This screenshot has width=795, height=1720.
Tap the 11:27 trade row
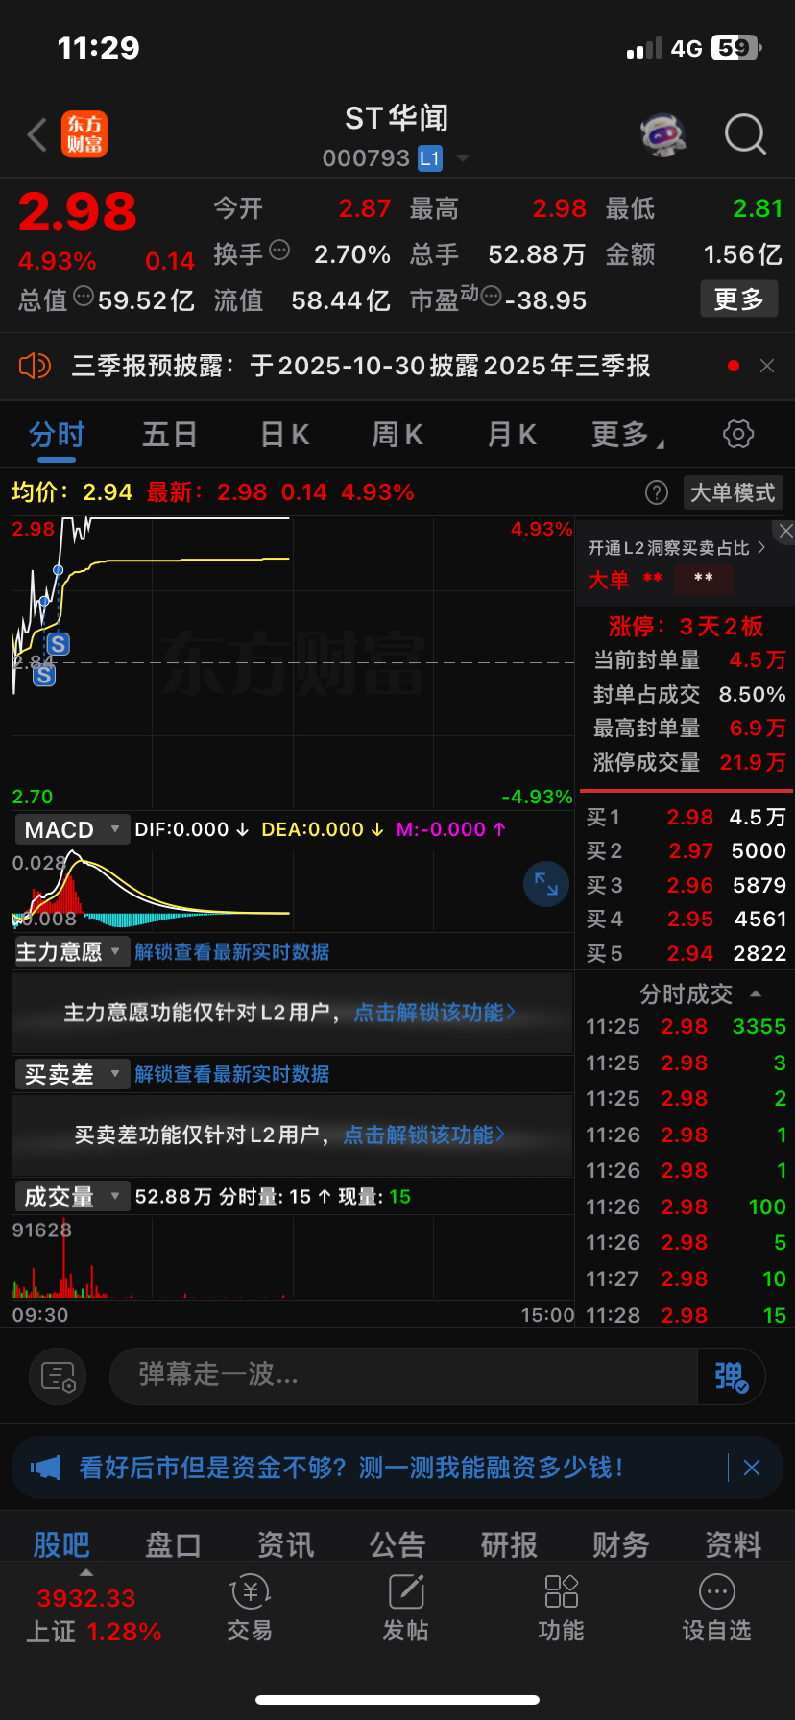686,1278
